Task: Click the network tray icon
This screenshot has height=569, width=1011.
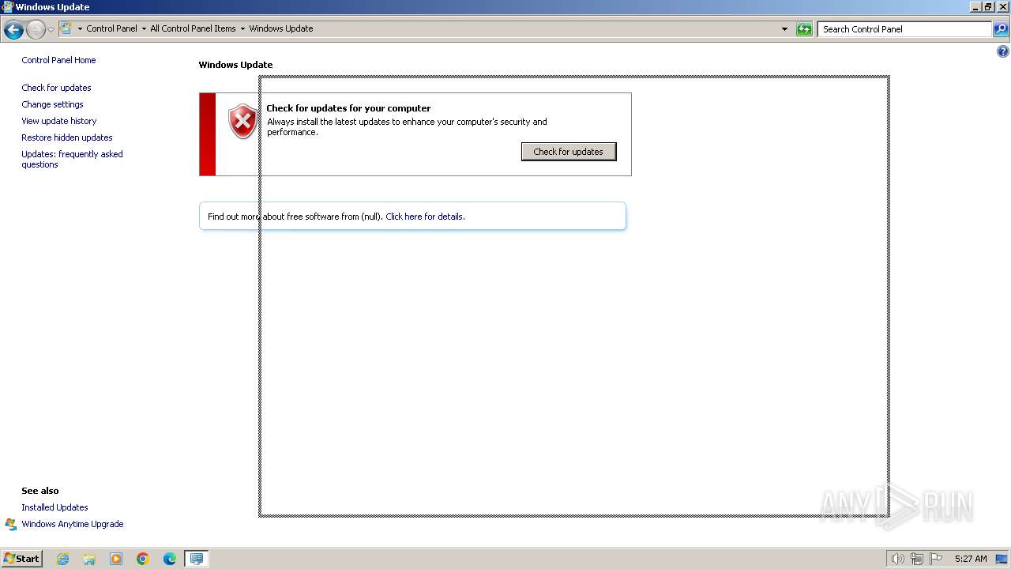Action: click(x=917, y=559)
